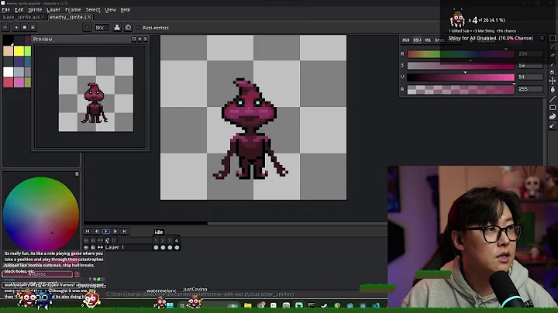This screenshot has height=313, width=558.
Task: Adjust the S saturation slider
Action: (461, 66)
